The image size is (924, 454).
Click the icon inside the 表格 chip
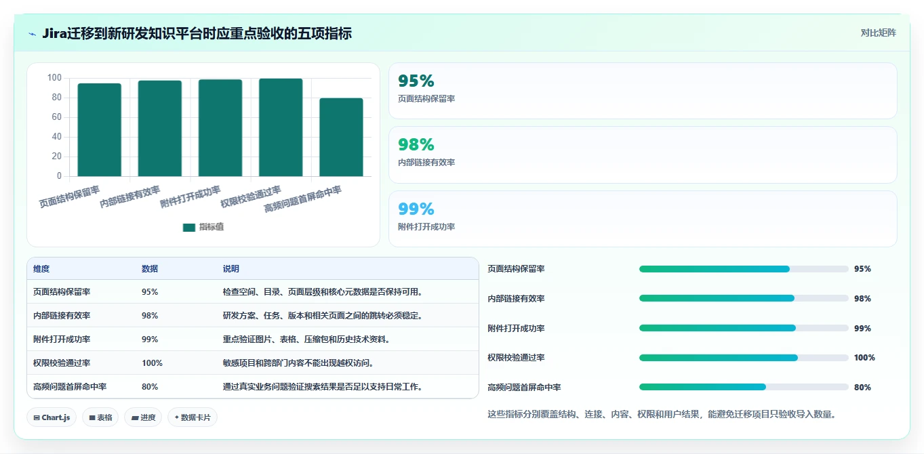pyautogui.click(x=92, y=418)
